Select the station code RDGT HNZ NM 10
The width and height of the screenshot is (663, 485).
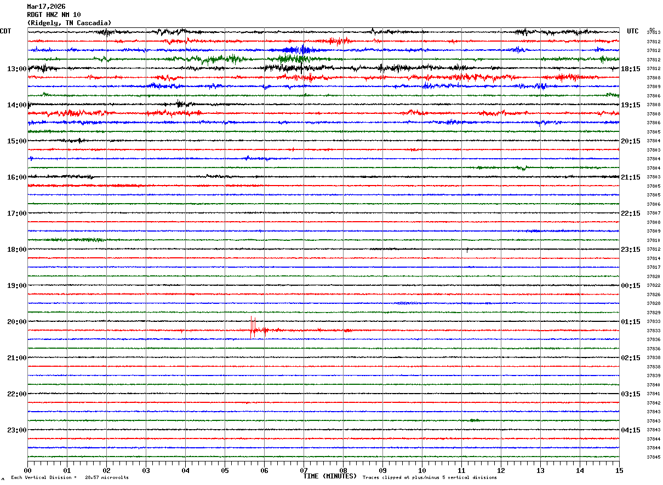pos(54,15)
